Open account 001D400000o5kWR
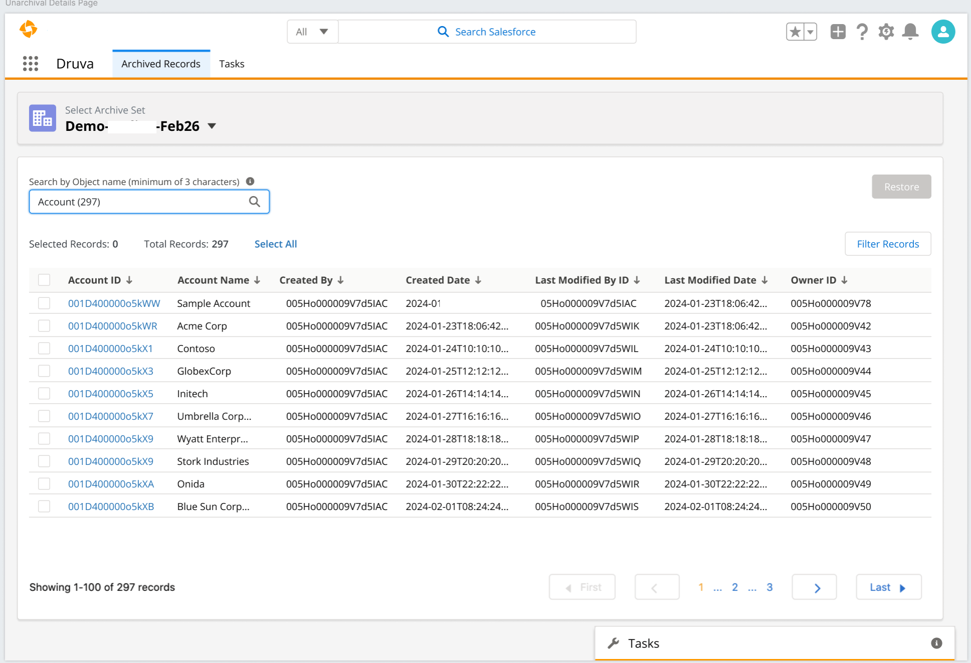The width and height of the screenshot is (971, 663). click(113, 326)
